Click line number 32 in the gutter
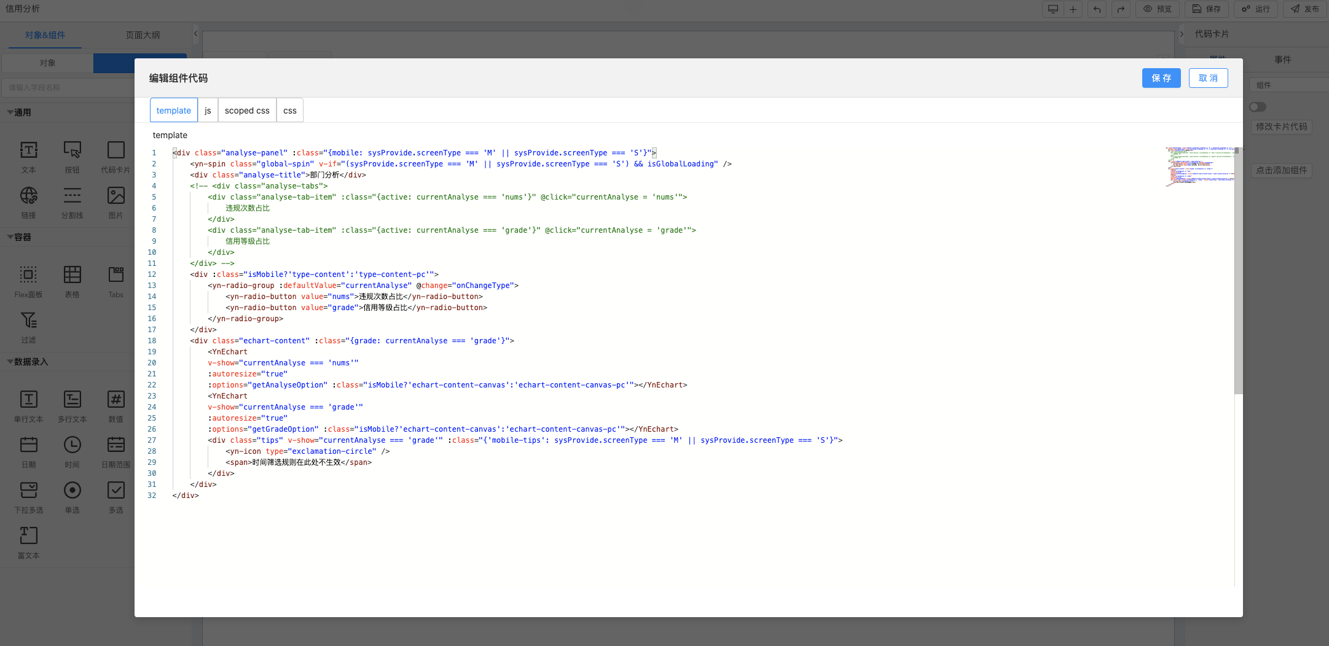The image size is (1329, 646). [152, 496]
